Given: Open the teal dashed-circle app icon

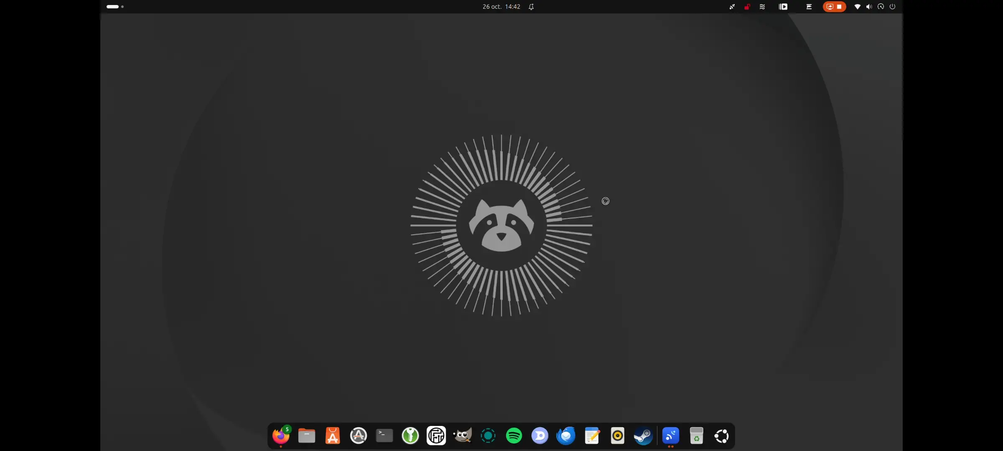Looking at the screenshot, I should coord(488,436).
